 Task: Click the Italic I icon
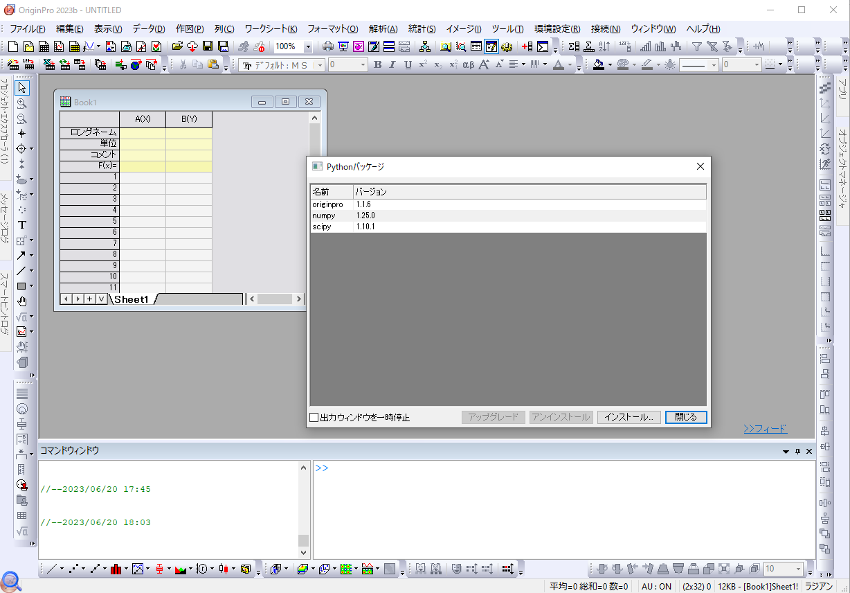click(392, 64)
